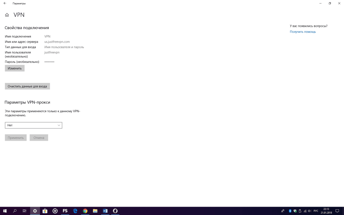Click the Применить button
The height and width of the screenshot is (215, 344).
coord(15,138)
